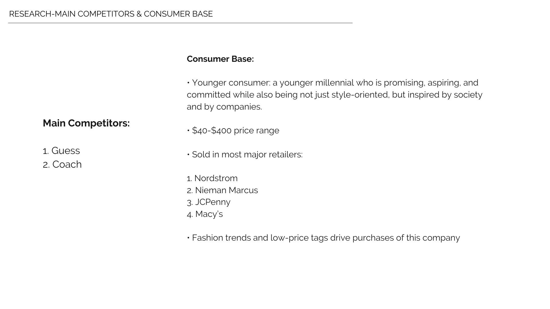Click the word 'millennial' in first bullet

pos(335,83)
